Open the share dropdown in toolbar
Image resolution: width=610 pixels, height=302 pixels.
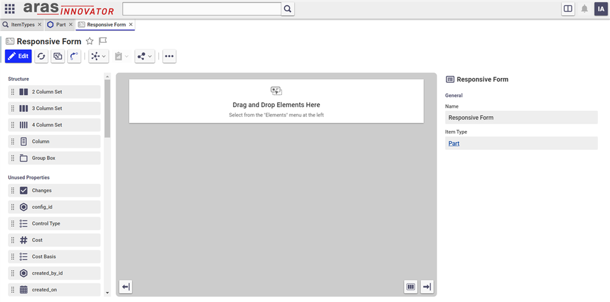click(x=145, y=56)
